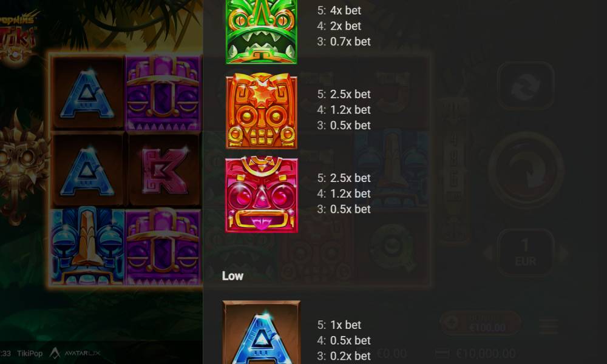Increase bet with right arrow

564,253
